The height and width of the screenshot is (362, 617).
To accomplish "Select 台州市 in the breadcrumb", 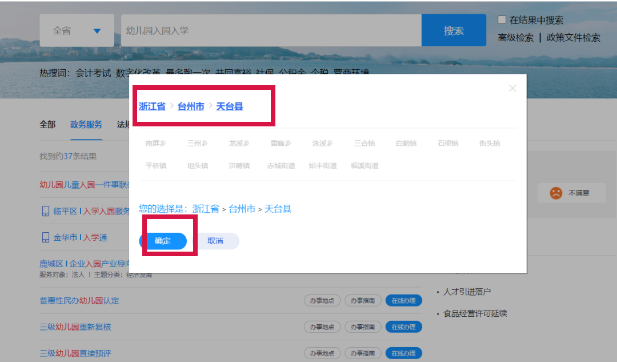I will coord(191,106).
